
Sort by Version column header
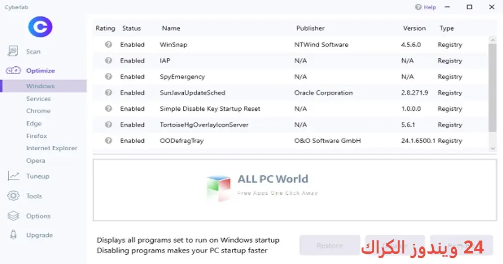click(x=415, y=28)
